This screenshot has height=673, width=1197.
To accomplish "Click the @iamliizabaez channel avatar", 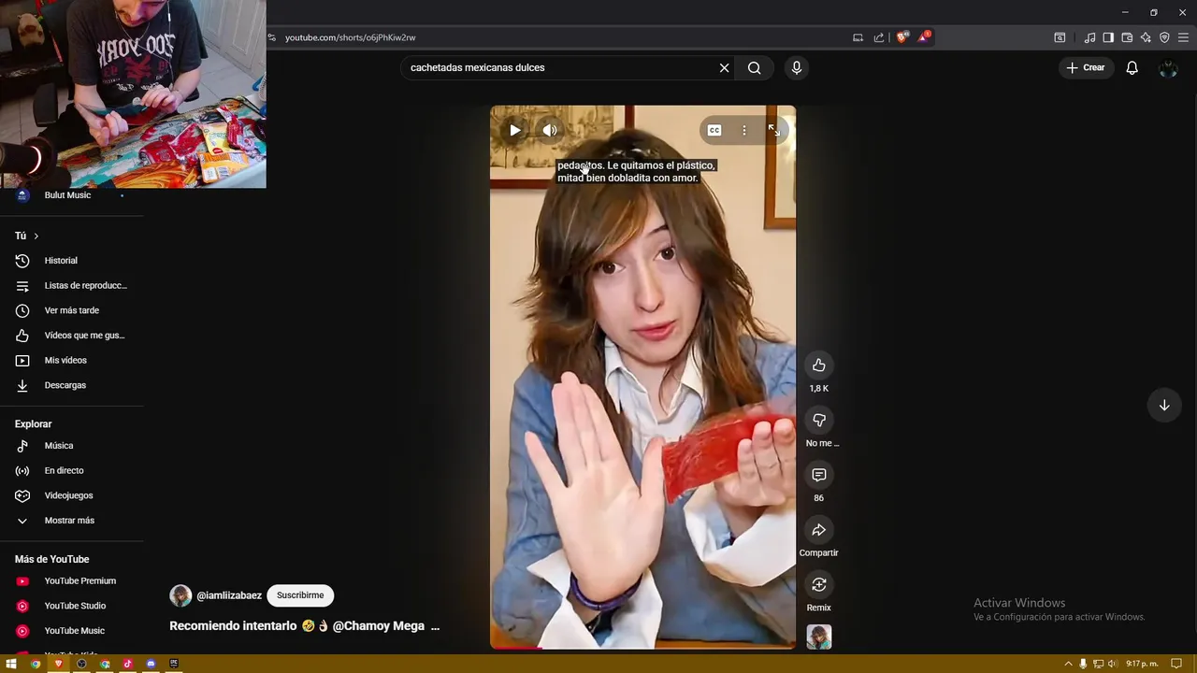I will click(180, 595).
